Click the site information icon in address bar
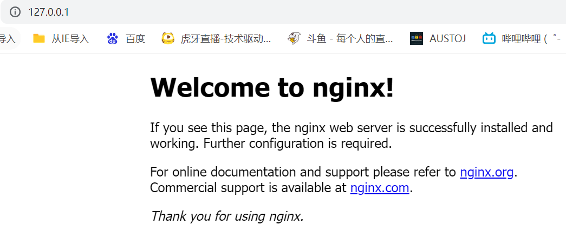Image resolution: width=566 pixels, height=238 pixels. coord(15,12)
